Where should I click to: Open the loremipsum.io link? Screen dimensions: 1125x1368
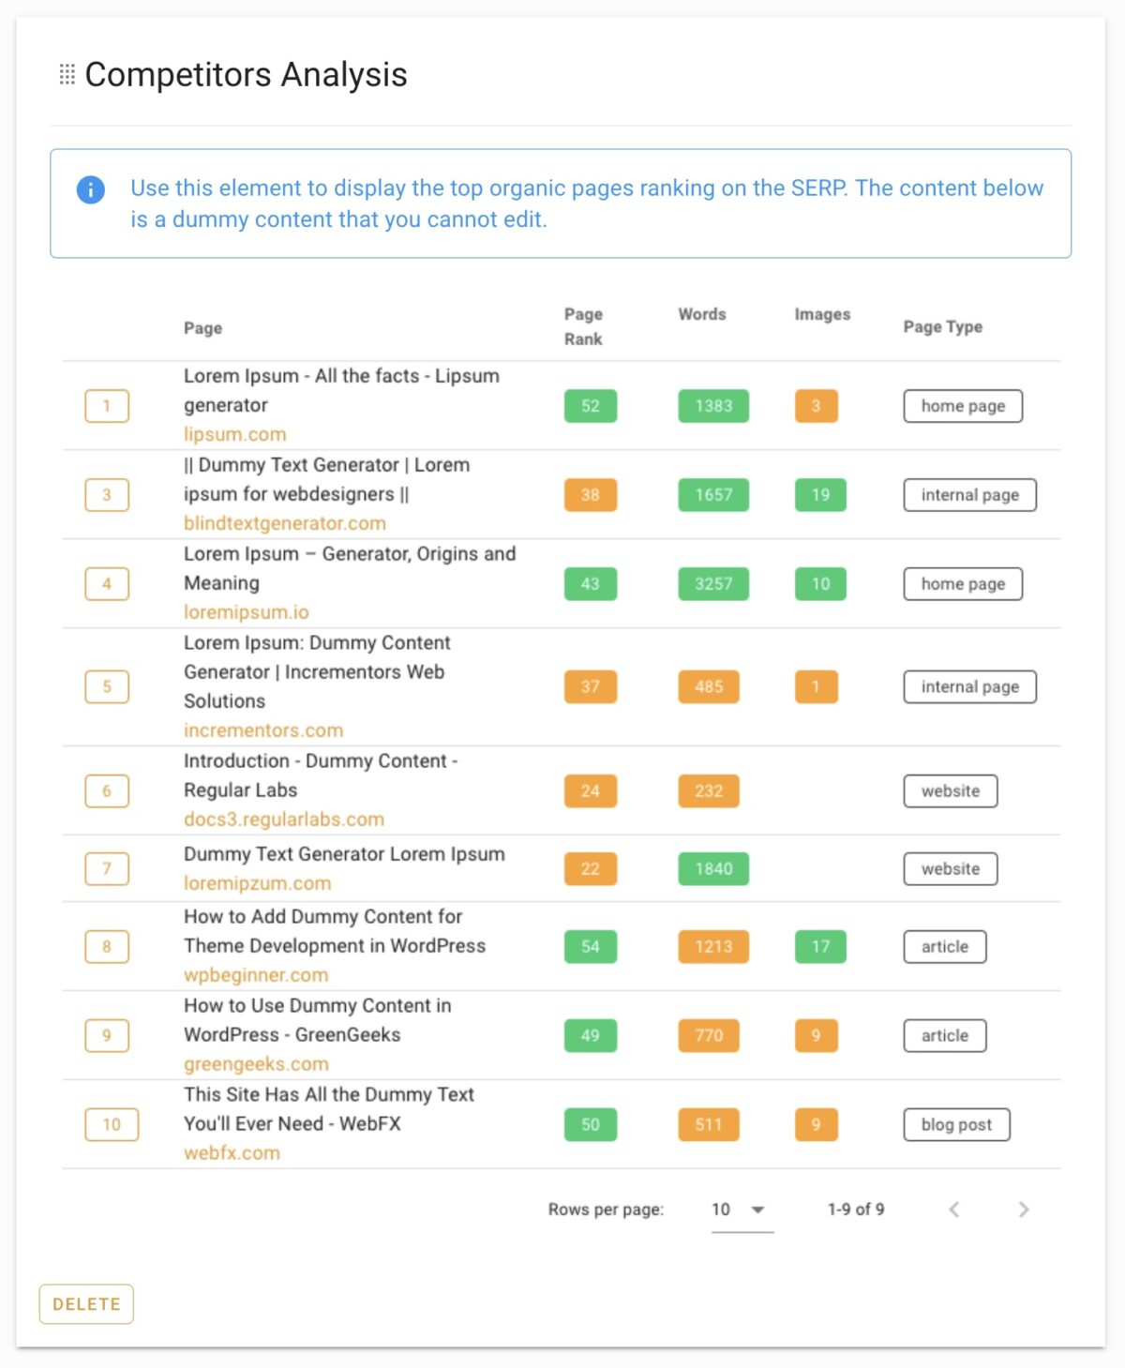(x=245, y=611)
